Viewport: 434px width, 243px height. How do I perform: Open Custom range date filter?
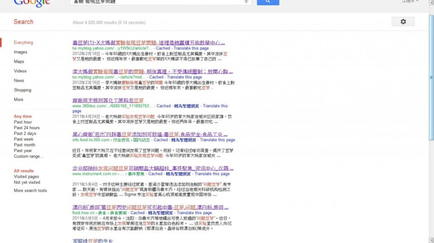[x=28, y=157]
